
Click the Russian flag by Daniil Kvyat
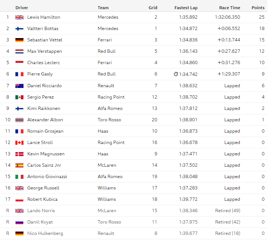tap(19, 222)
